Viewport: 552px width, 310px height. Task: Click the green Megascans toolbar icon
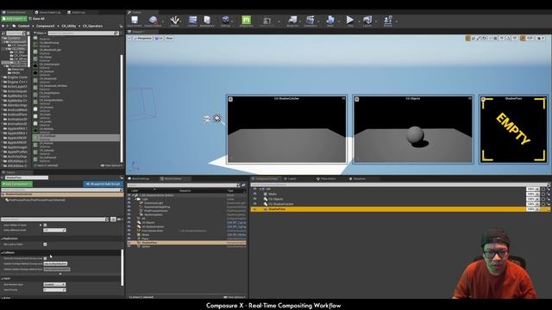click(x=246, y=20)
